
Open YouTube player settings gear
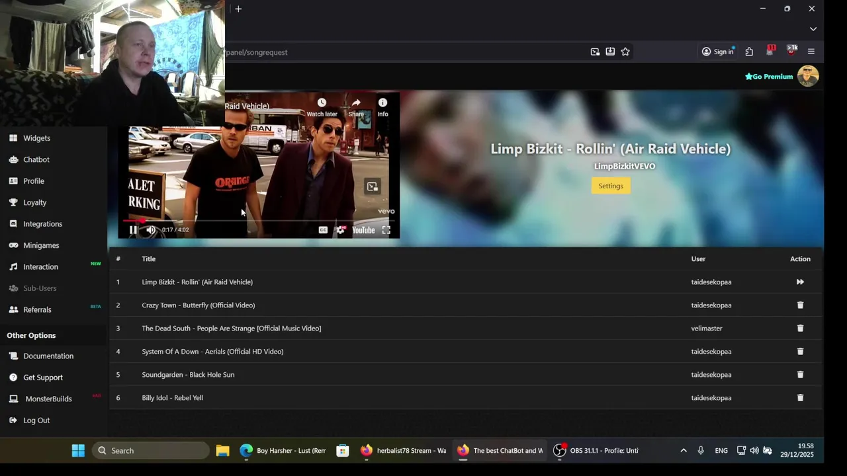340,230
